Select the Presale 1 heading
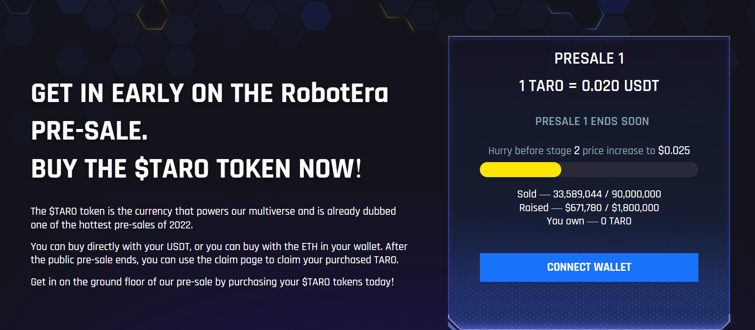 (589, 58)
